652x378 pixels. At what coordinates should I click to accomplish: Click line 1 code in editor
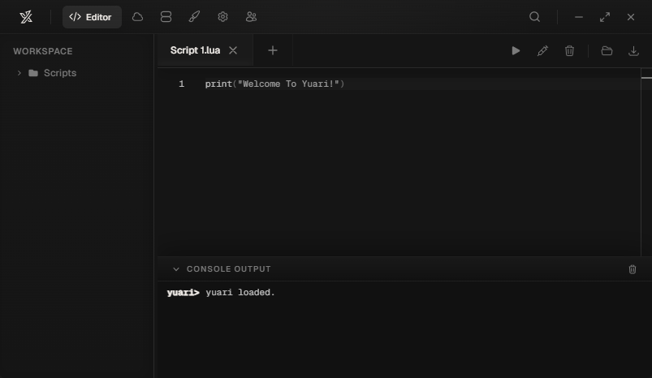click(x=274, y=84)
